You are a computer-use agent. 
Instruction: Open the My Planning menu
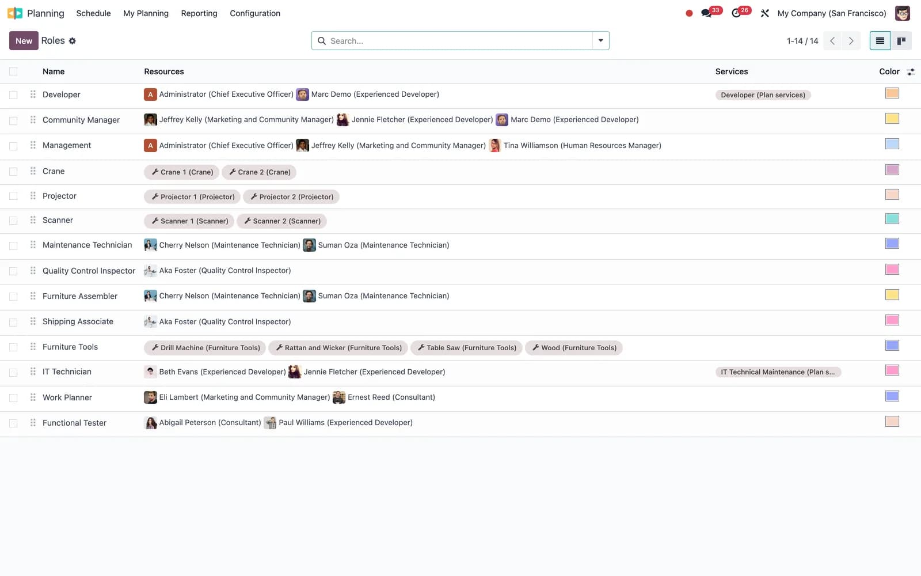(146, 13)
